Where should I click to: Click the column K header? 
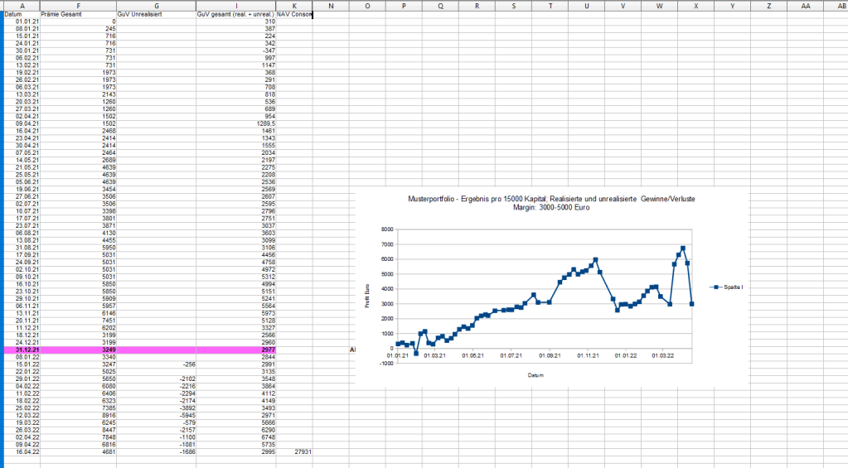coord(294,6)
